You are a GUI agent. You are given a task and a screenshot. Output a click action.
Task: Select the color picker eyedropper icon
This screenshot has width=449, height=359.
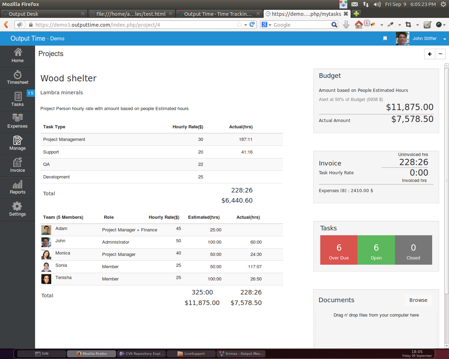(390, 25)
